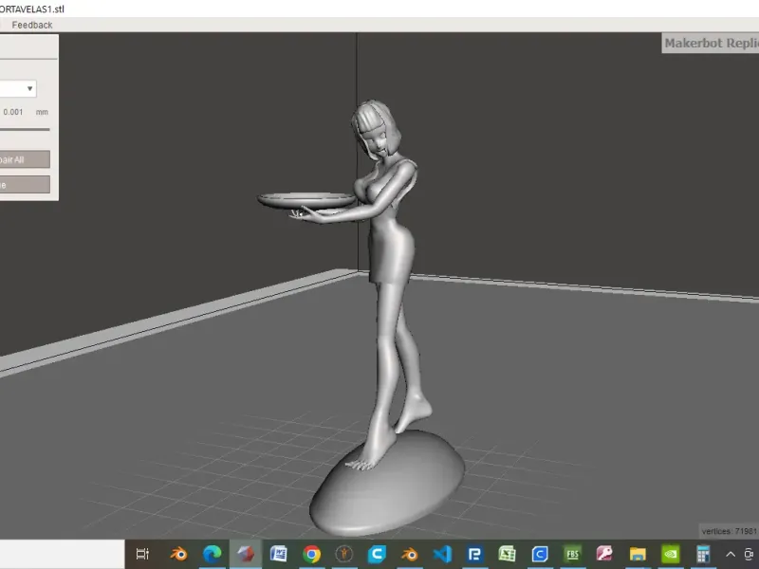This screenshot has width=759, height=569.
Task: Open the blue P app in taskbar
Action: (475, 554)
